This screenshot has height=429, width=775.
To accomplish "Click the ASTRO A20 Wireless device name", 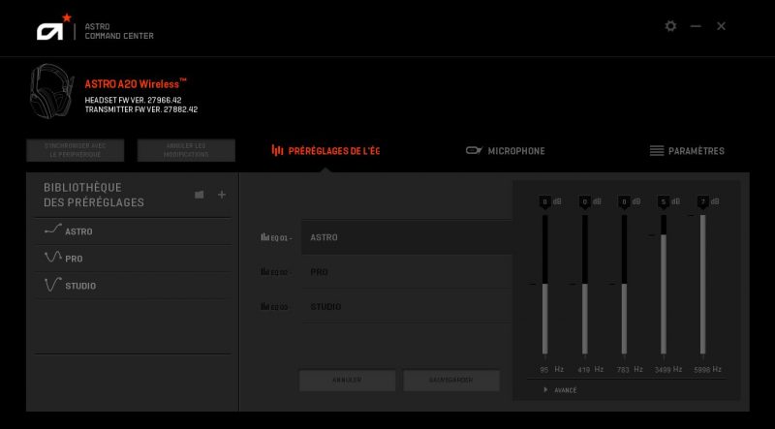I will 136,83.
